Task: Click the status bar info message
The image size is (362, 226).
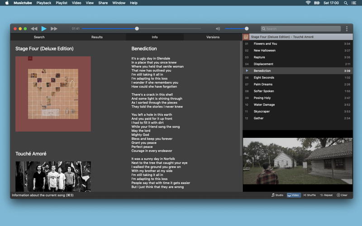Action: [43, 195]
